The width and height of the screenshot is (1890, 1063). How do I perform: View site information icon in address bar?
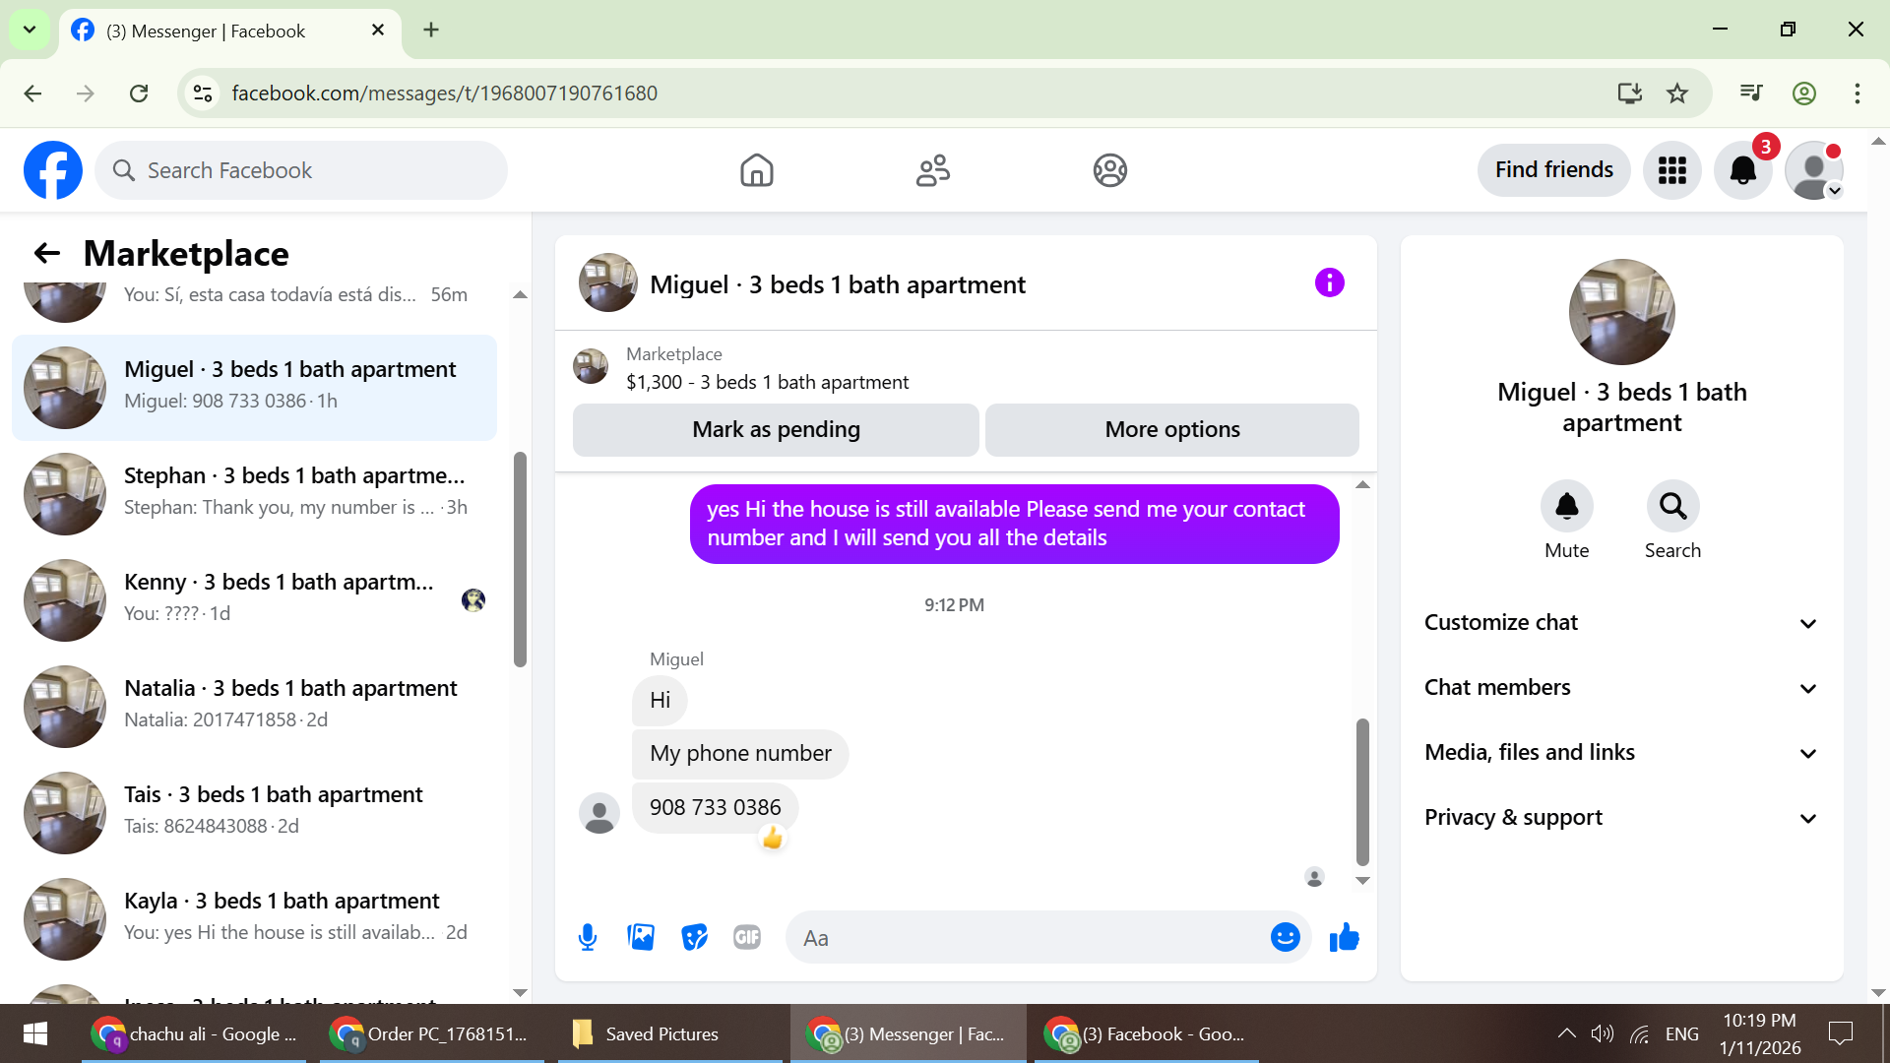(203, 94)
